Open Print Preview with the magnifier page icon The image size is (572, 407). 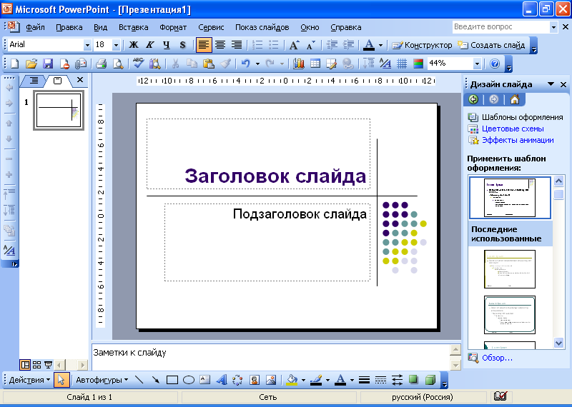click(118, 64)
